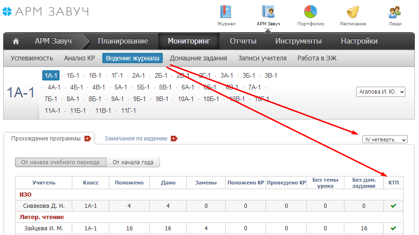Screen dimensions: 419x235
Task: Select class 1В-1
Action: pos(95,75)
